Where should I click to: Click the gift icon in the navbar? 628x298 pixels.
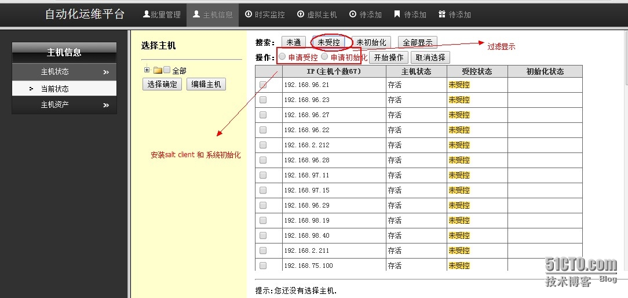(x=442, y=14)
